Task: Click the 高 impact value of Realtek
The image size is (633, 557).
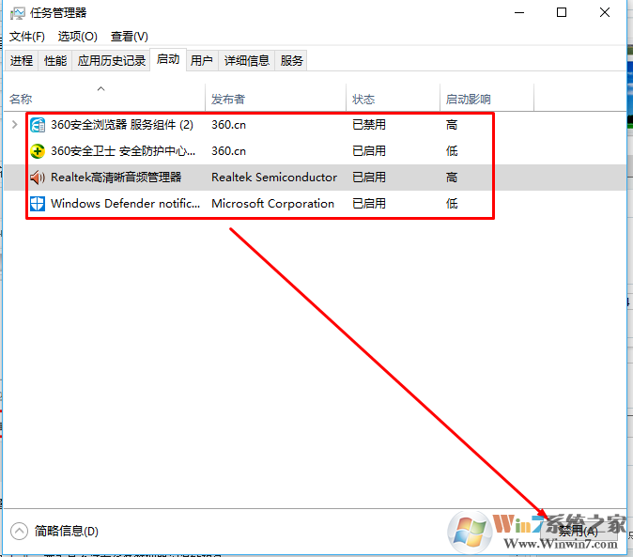Action: click(452, 178)
